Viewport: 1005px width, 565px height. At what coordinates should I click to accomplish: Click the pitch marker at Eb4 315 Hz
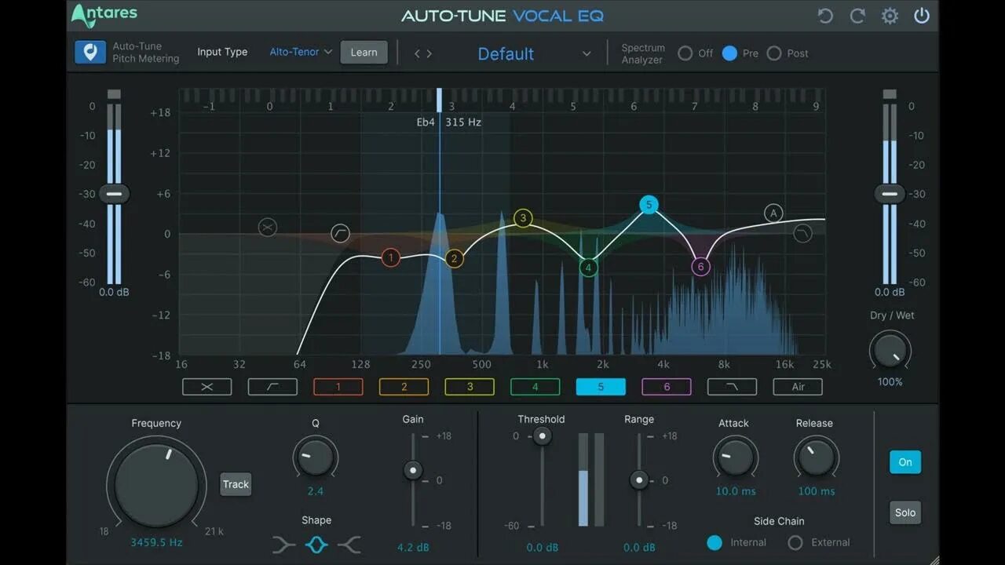440,100
